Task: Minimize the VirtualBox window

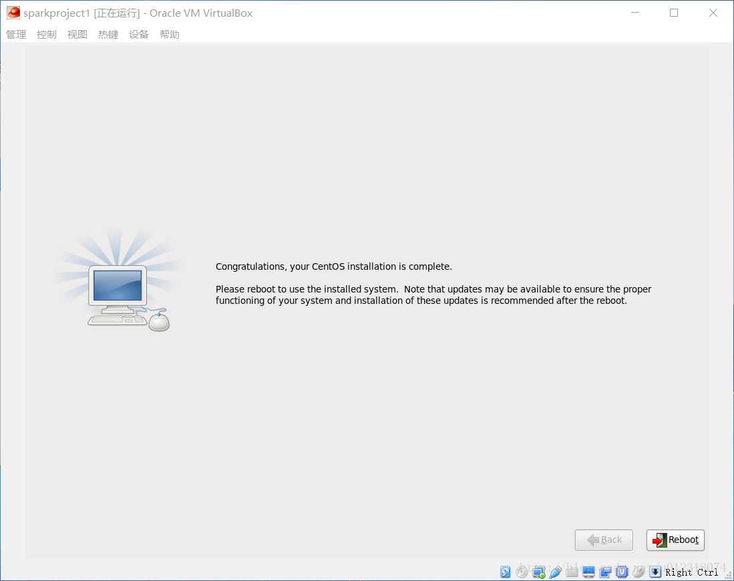Action: click(634, 13)
